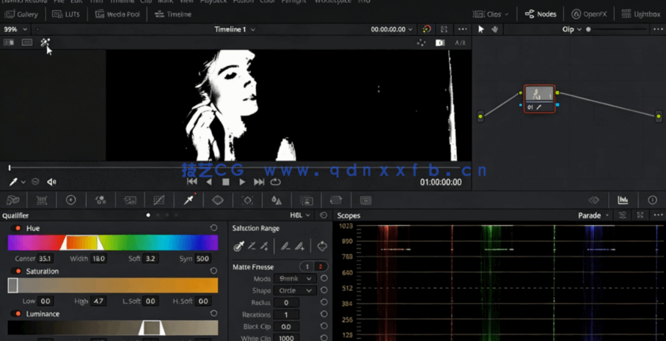Open the Lightbox view
Screen dimensions: 666x341
point(640,14)
